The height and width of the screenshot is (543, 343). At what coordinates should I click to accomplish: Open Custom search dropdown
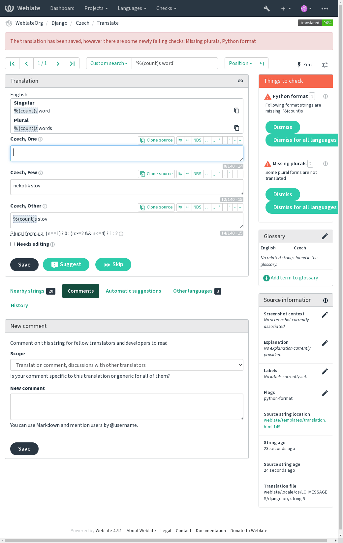109,63
